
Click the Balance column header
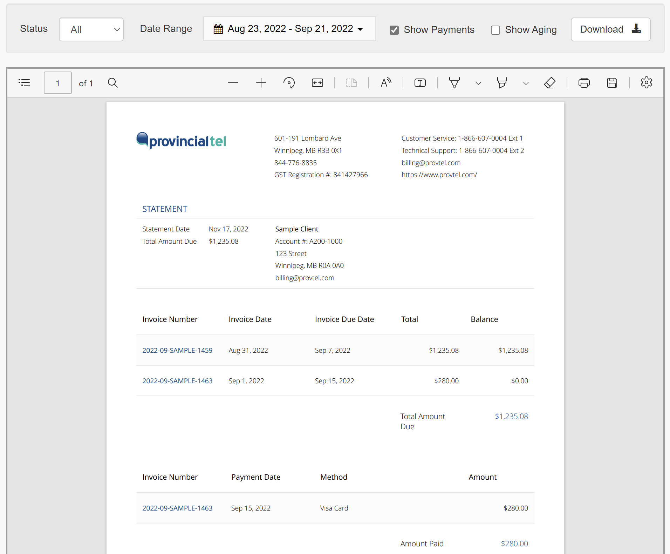click(484, 319)
